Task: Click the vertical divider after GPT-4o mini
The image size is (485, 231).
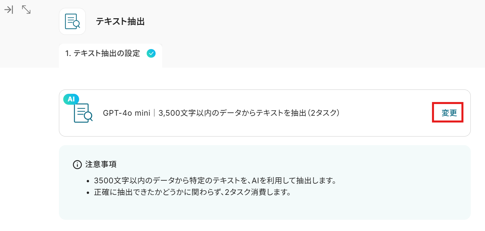Action: [x=155, y=113]
